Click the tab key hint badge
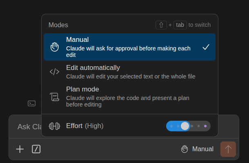This screenshot has width=249, height=163. pyautogui.click(x=180, y=25)
